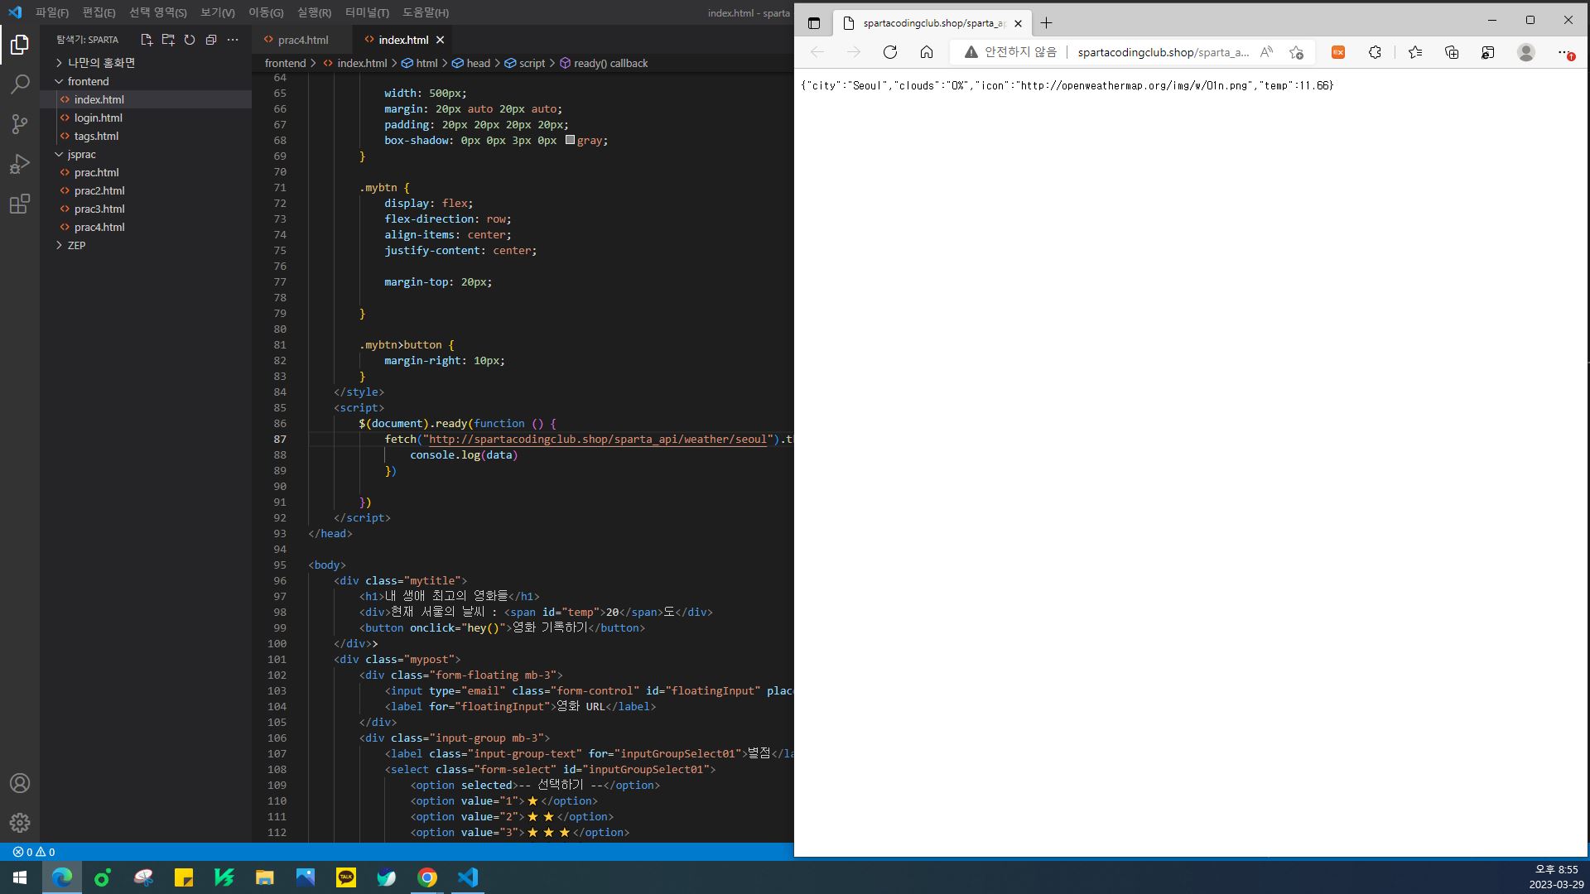The image size is (1590, 894).
Task: Open the 편집(E) menu
Action: click(99, 12)
